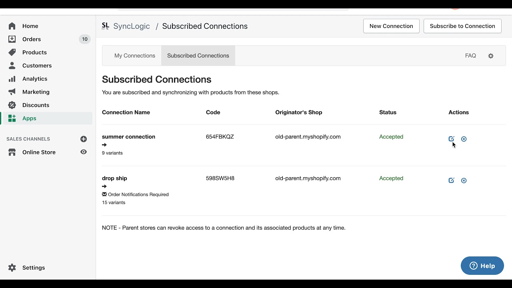Screen dimensions: 512x288
Task: Open Discounts in sidebar menu
Action: pyautogui.click(x=36, y=105)
